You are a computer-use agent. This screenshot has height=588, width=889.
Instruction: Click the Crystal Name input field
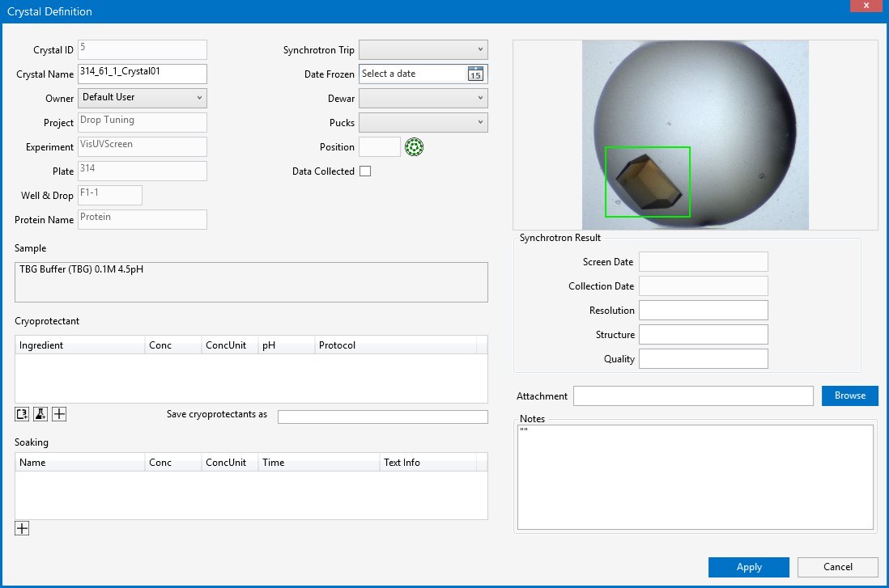[x=142, y=74]
